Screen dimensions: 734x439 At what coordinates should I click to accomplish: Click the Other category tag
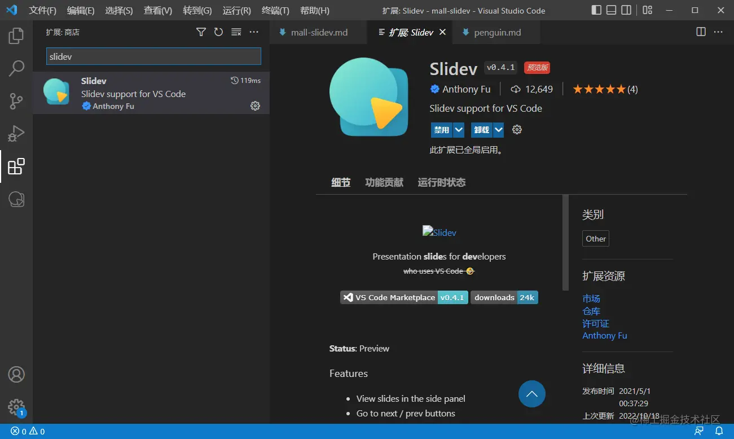click(x=596, y=239)
